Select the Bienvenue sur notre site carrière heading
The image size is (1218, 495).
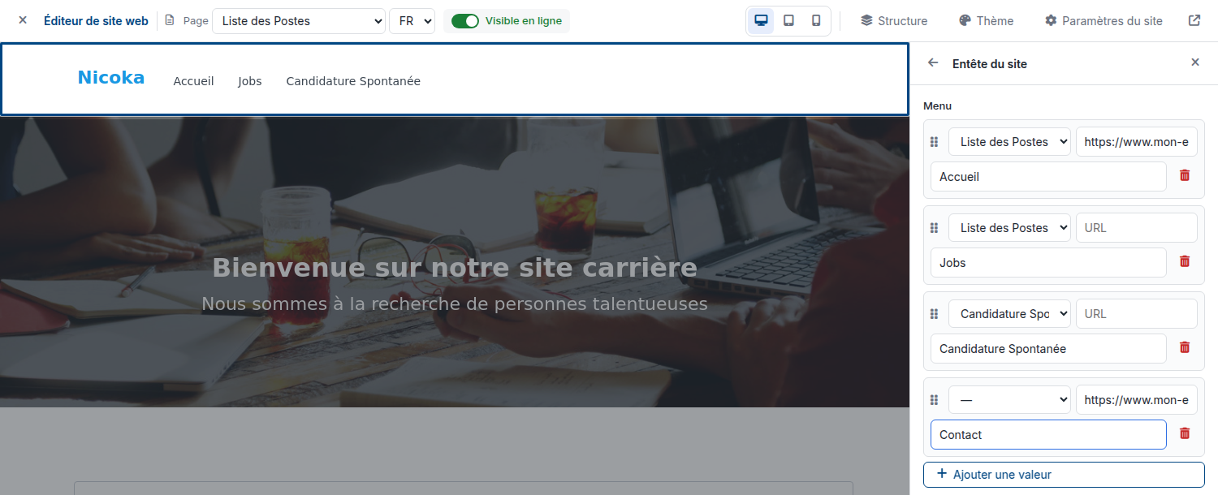(x=455, y=268)
